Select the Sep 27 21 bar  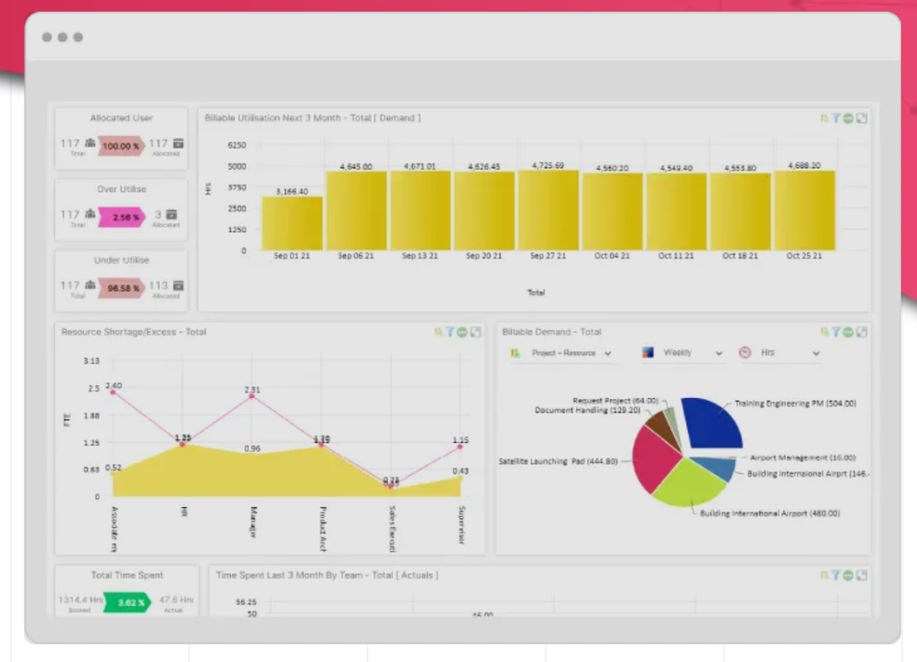click(548, 211)
